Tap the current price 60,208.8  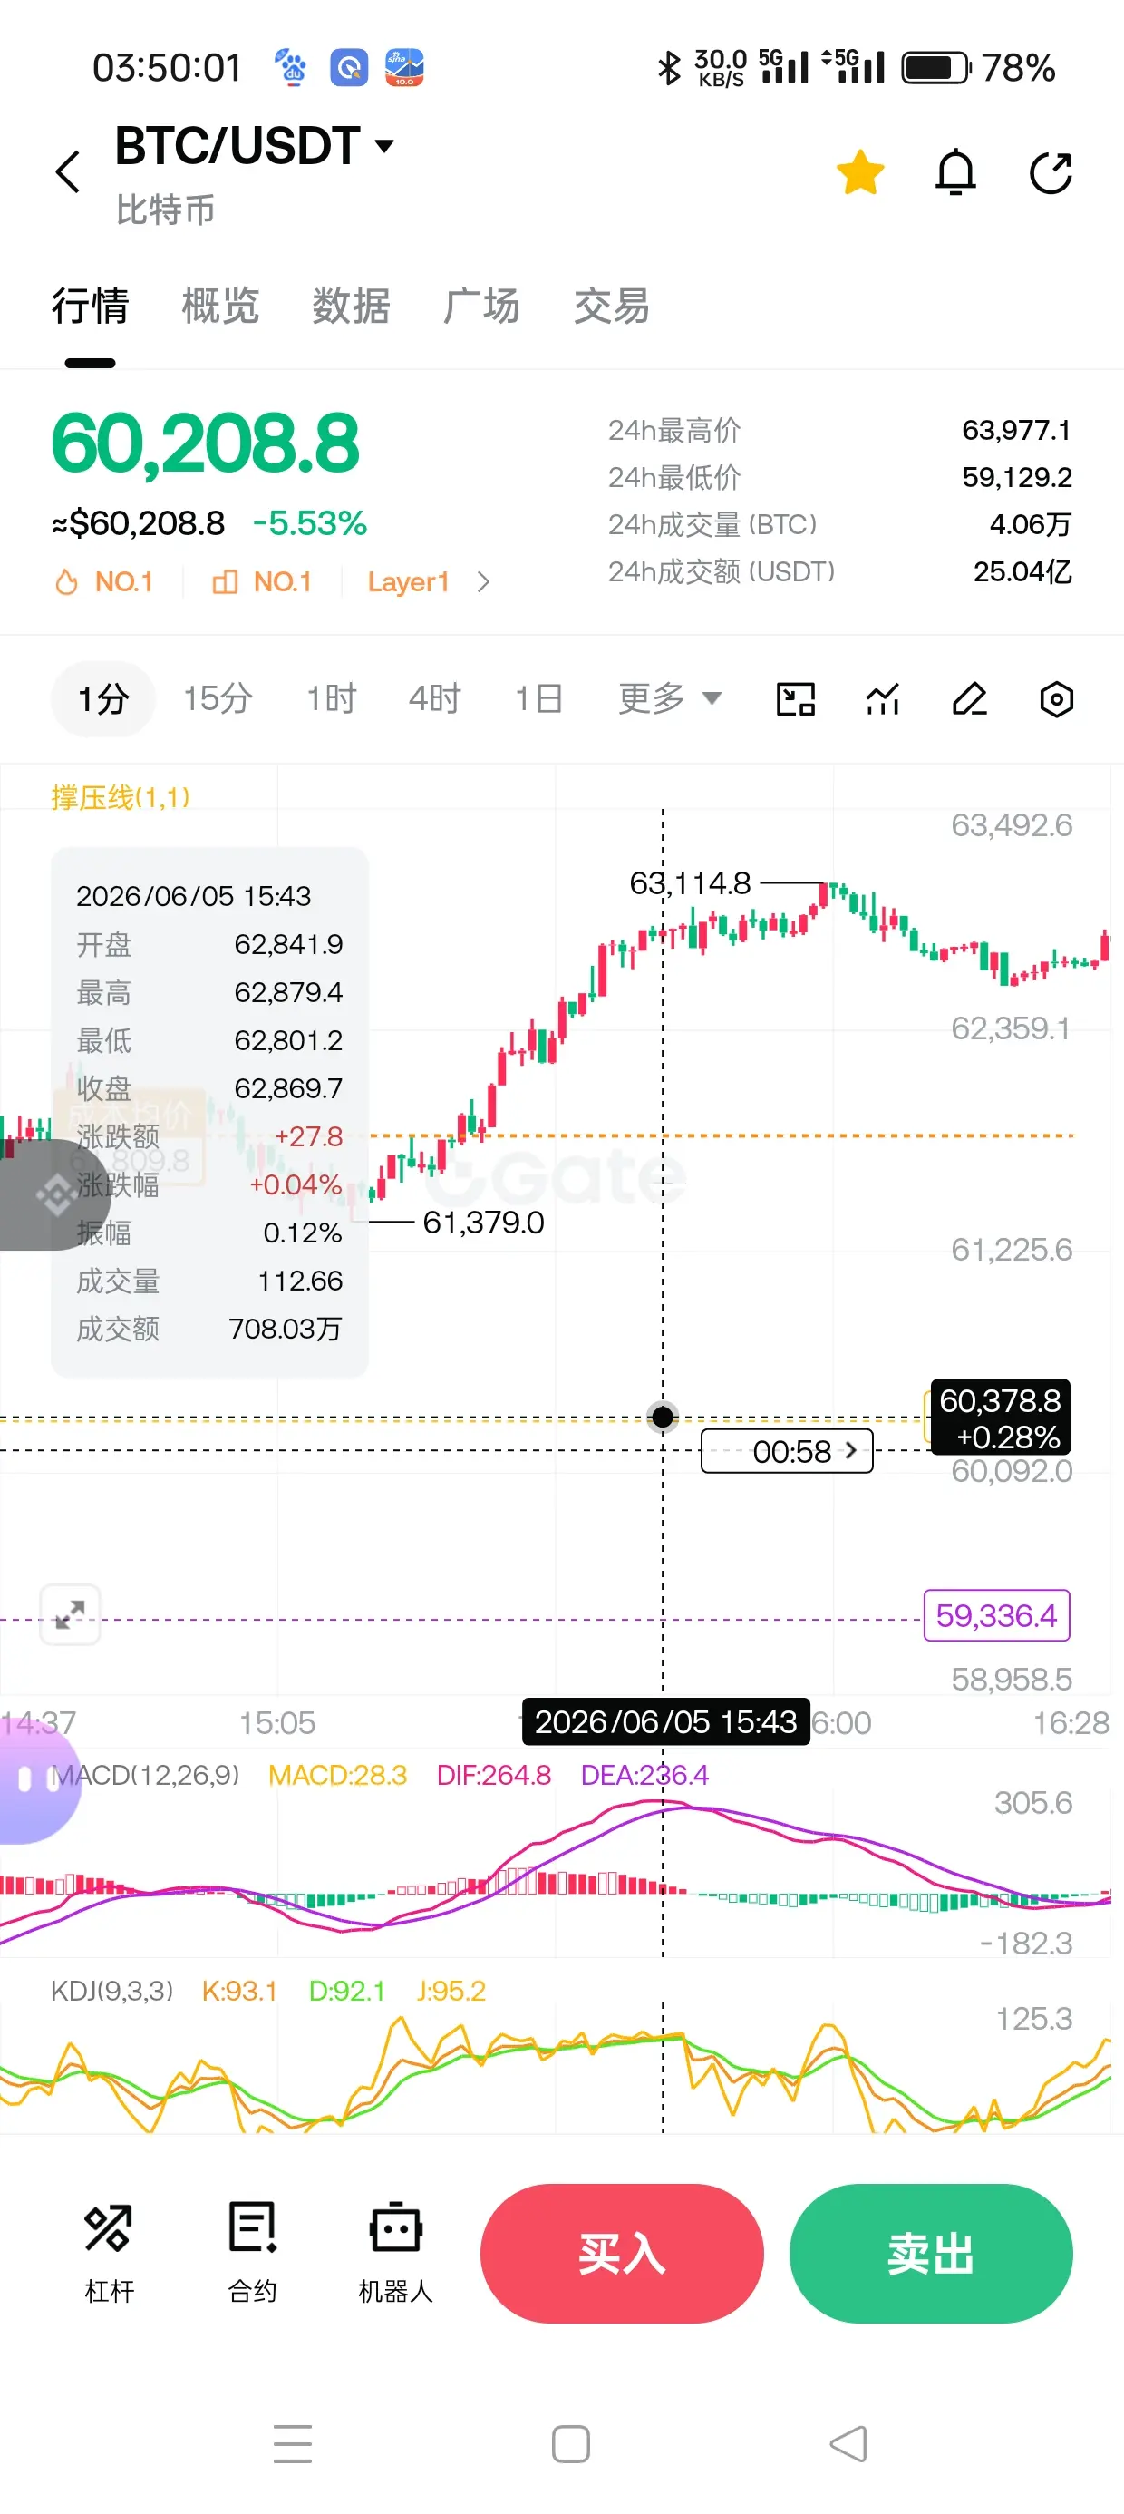tap(205, 444)
